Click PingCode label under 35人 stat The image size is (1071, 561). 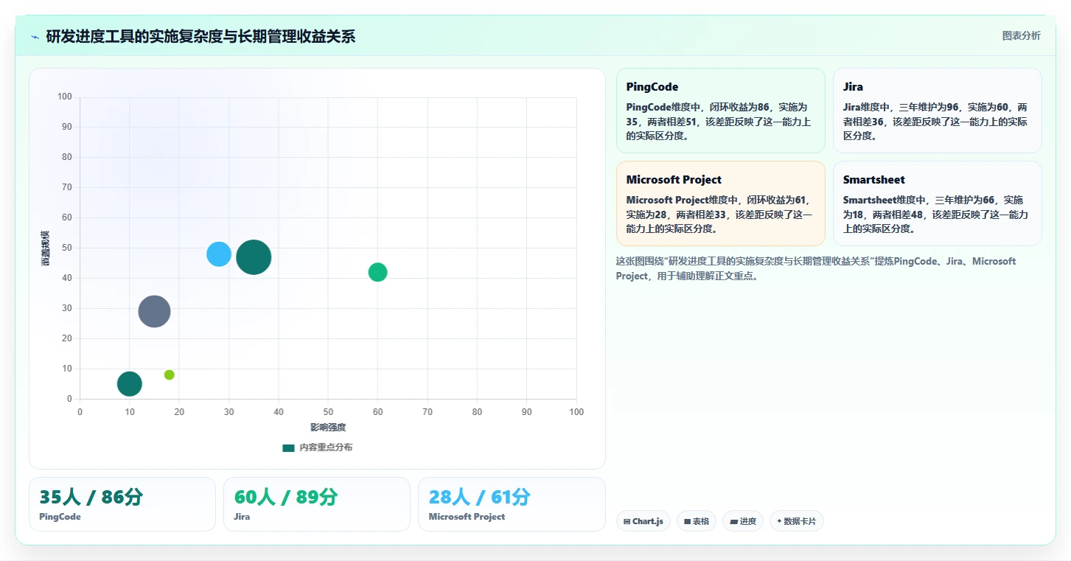[60, 517]
